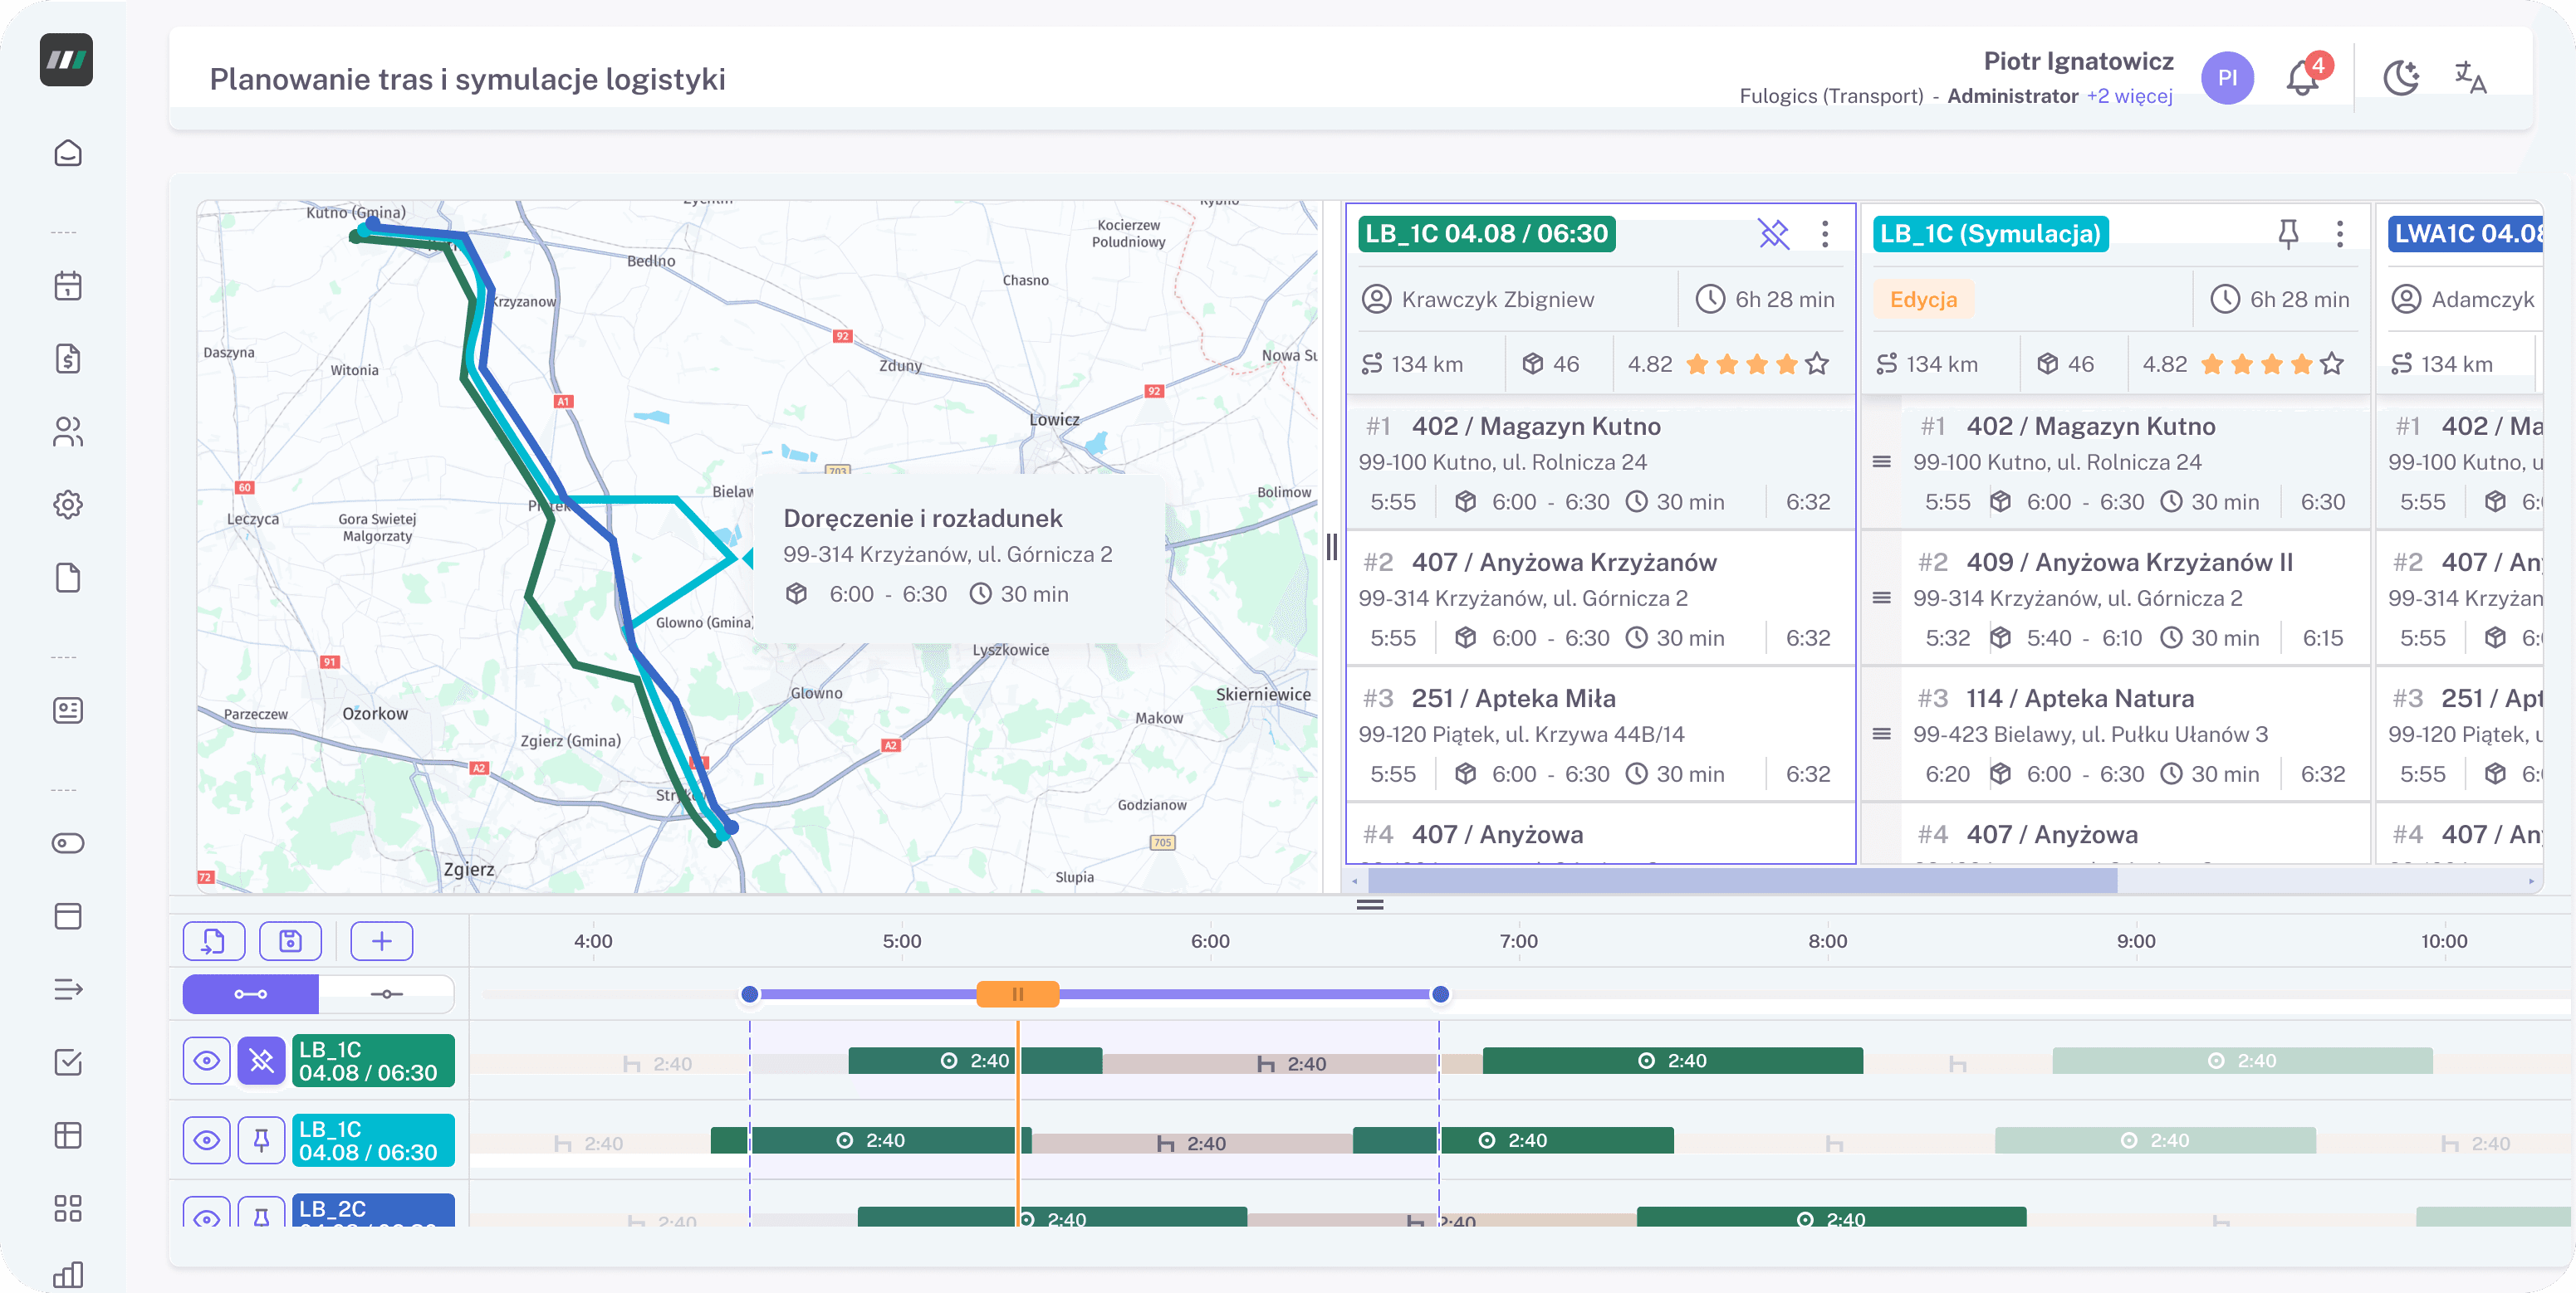The image size is (2576, 1293).
Task: Unpin the LB_1C 04.08 / 06:30 route card
Action: 1773,234
